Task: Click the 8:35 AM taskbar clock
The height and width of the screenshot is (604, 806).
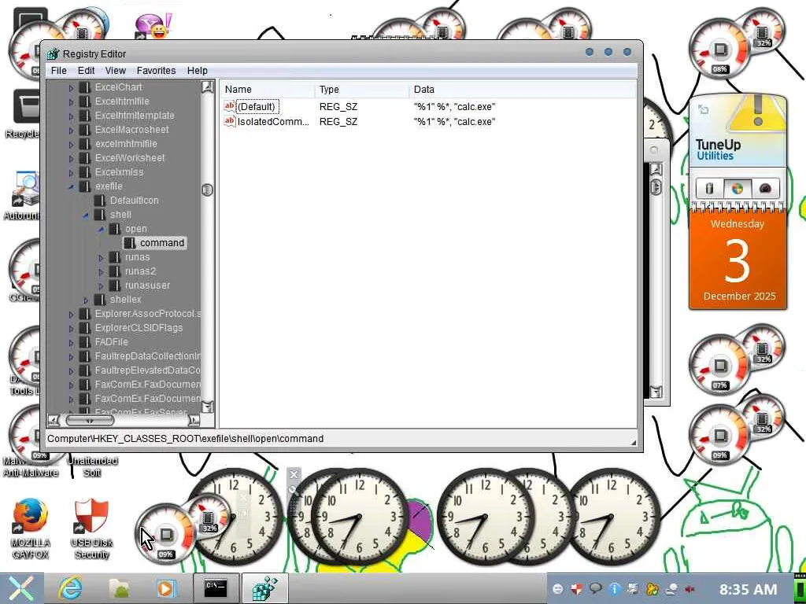Action: 748,589
